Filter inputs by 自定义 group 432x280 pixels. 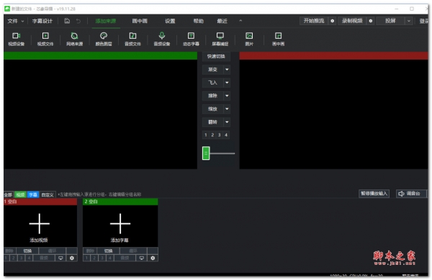click(48, 195)
